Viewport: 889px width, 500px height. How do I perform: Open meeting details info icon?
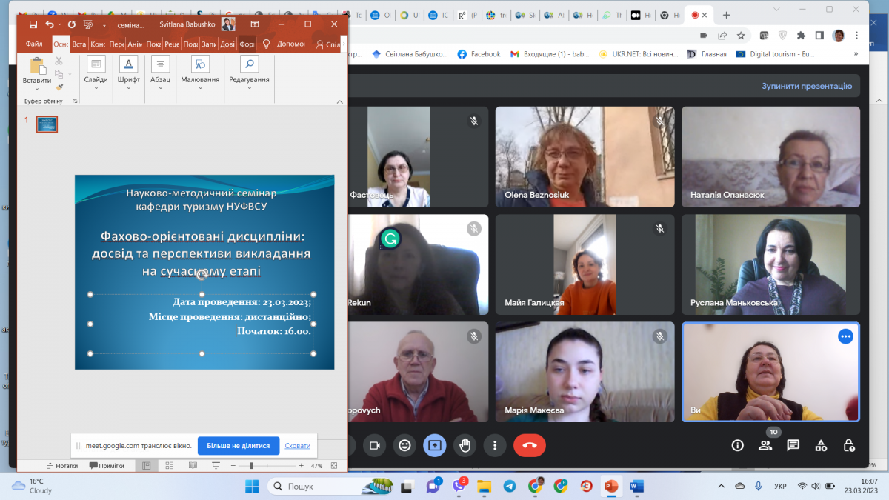coord(737,445)
